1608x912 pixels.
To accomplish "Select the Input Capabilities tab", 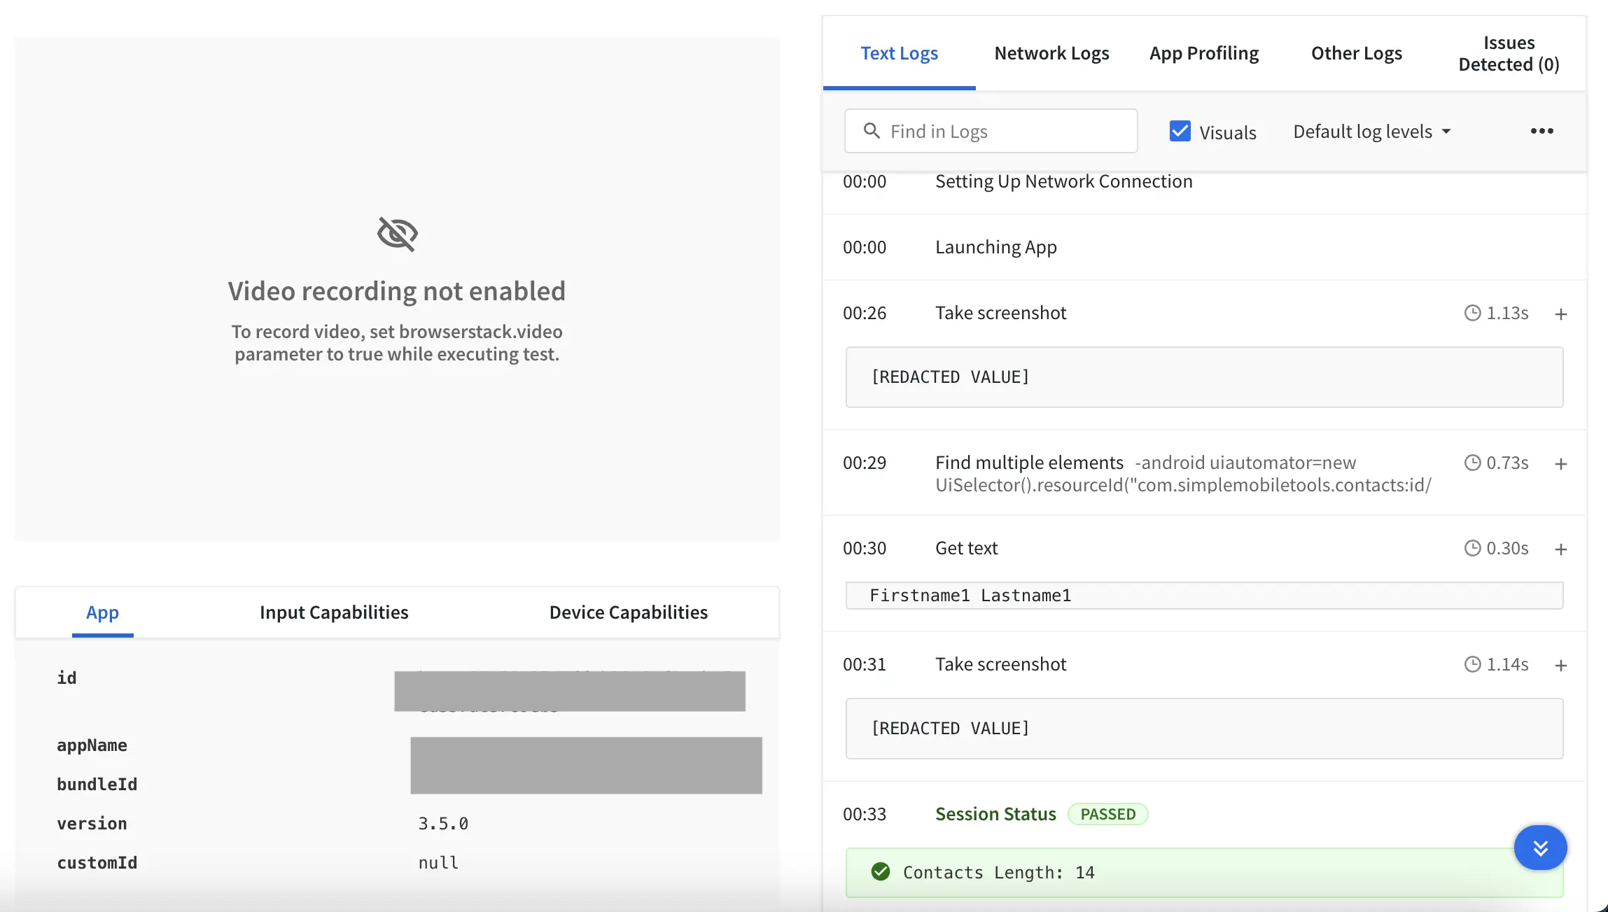I will [x=334, y=612].
